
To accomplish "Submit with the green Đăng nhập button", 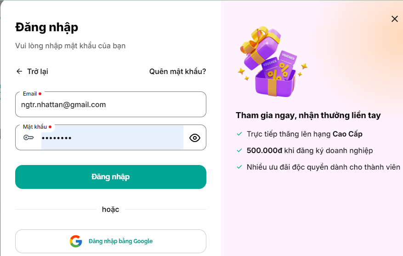I will coord(111,177).
